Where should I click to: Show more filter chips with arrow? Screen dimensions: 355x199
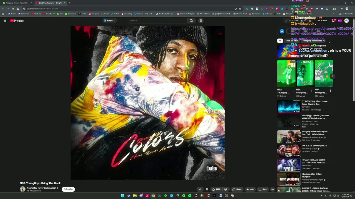(x=329, y=41)
